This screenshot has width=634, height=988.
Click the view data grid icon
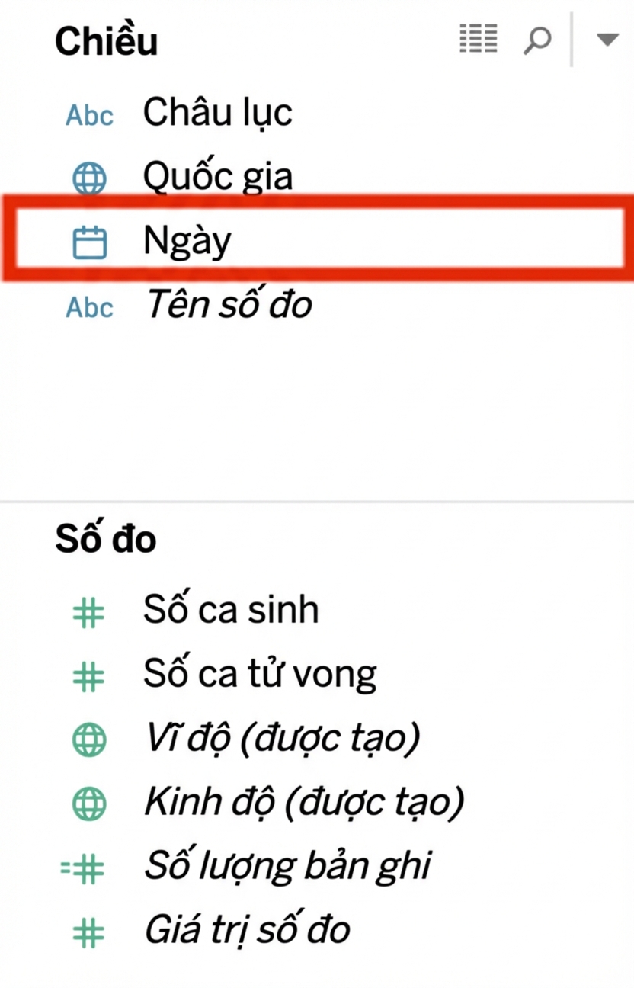[x=479, y=38]
